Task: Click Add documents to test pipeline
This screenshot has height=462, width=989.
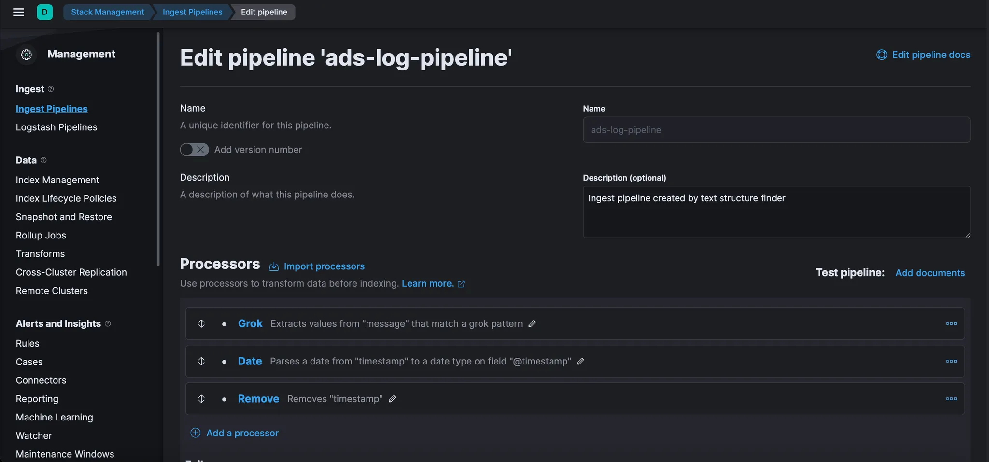Action: (x=930, y=273)
